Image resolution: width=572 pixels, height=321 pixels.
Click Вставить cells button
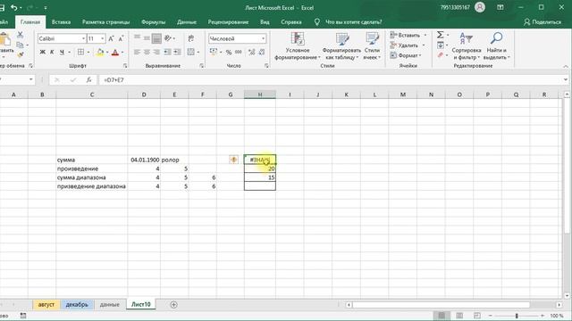click(408, 36)
